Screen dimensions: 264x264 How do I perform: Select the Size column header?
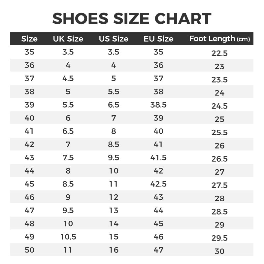[x=29, y=39]
